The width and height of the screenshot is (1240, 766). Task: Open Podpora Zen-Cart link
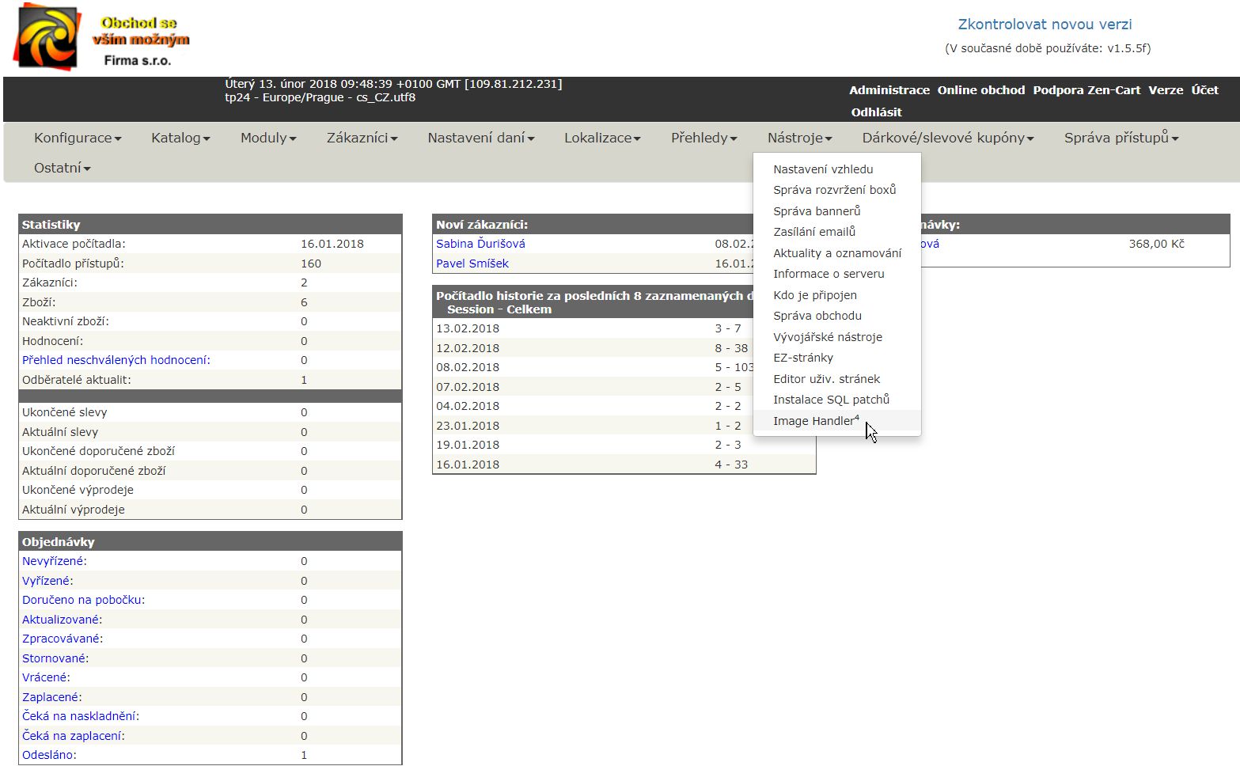[x=1086, y=90]
